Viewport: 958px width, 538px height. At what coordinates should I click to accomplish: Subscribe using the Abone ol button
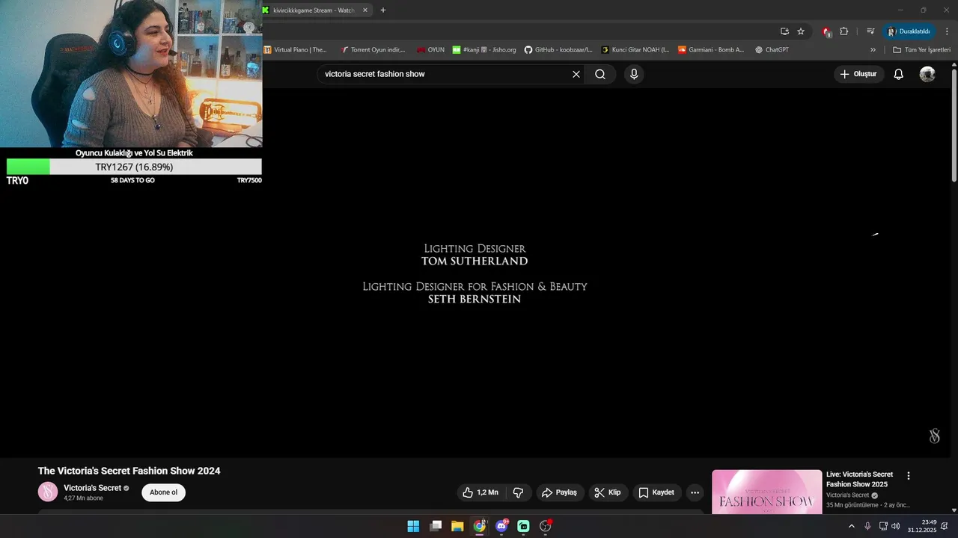[163, 492]
